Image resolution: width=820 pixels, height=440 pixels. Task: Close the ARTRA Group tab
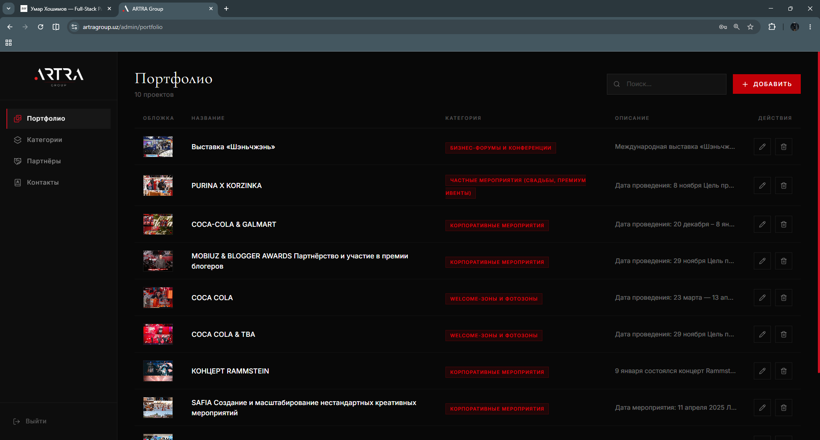coord(211,9)
